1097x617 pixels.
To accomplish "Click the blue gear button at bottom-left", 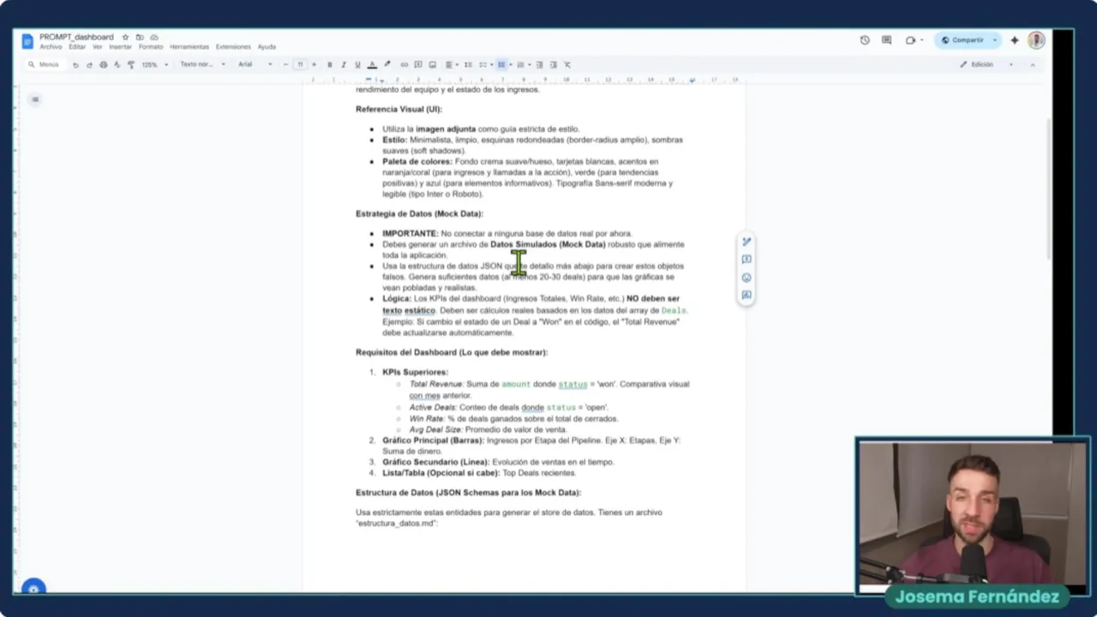I will pos(33,588).
